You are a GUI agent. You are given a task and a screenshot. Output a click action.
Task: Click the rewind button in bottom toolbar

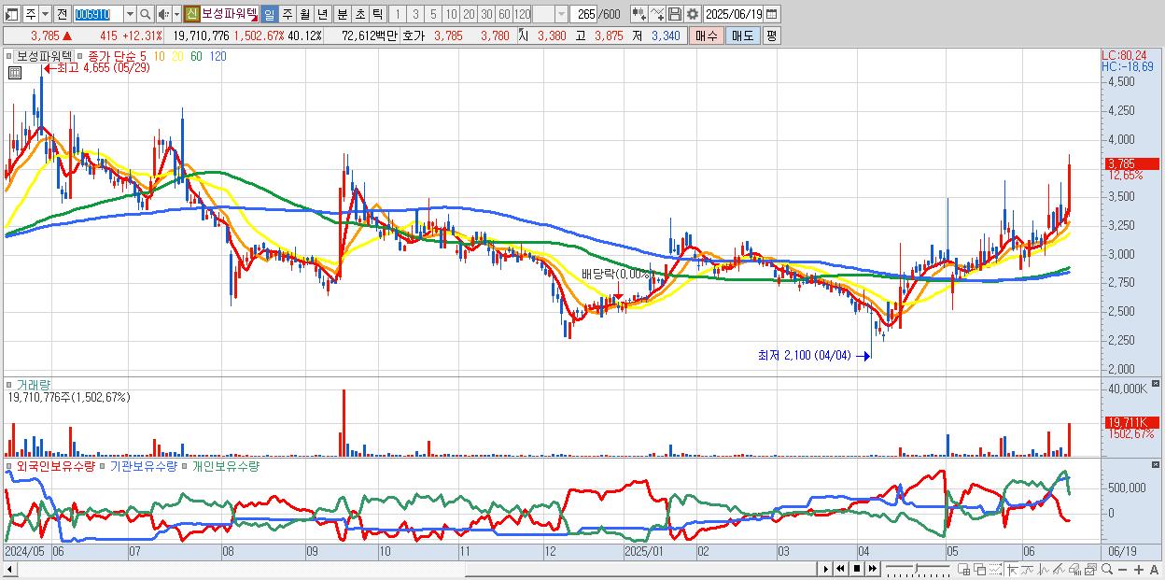(840, 569)
